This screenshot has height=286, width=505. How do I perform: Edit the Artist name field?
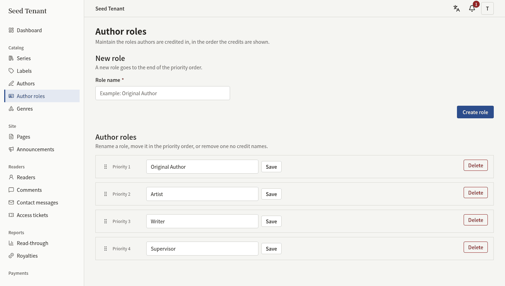(x=202, y=194)
